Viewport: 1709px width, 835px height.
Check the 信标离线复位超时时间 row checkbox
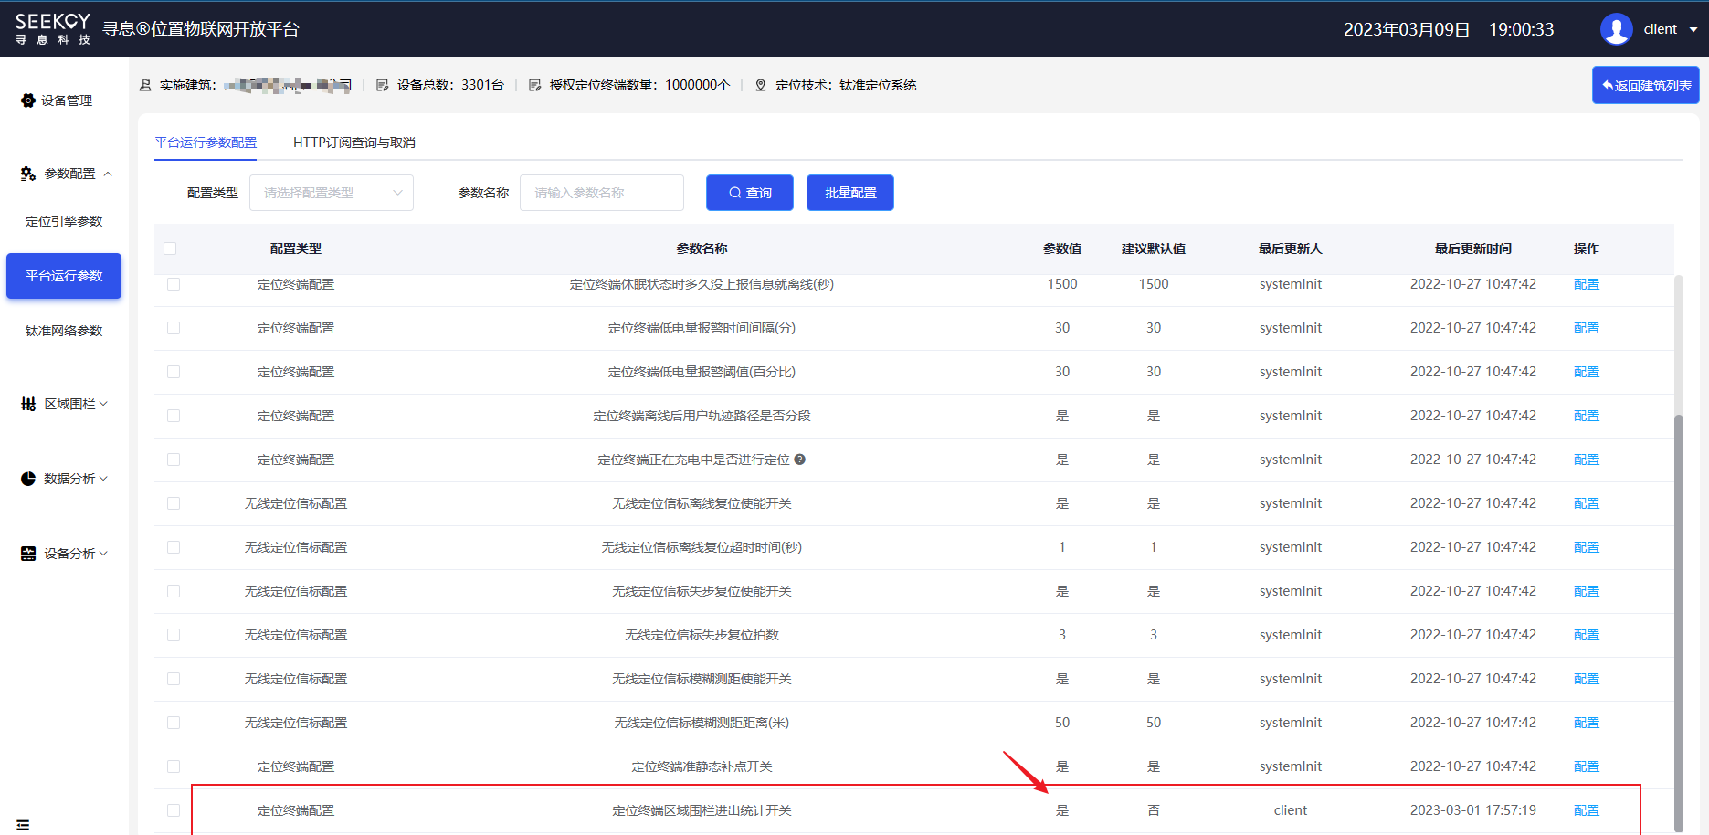point(174,547)
